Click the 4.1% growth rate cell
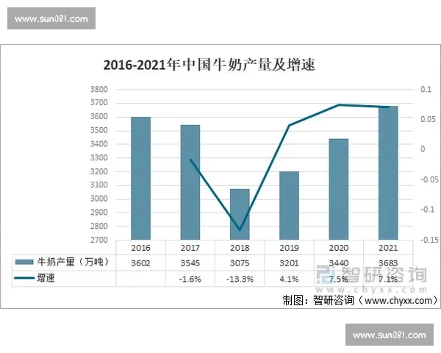441x353 pixels. point(289,279)
